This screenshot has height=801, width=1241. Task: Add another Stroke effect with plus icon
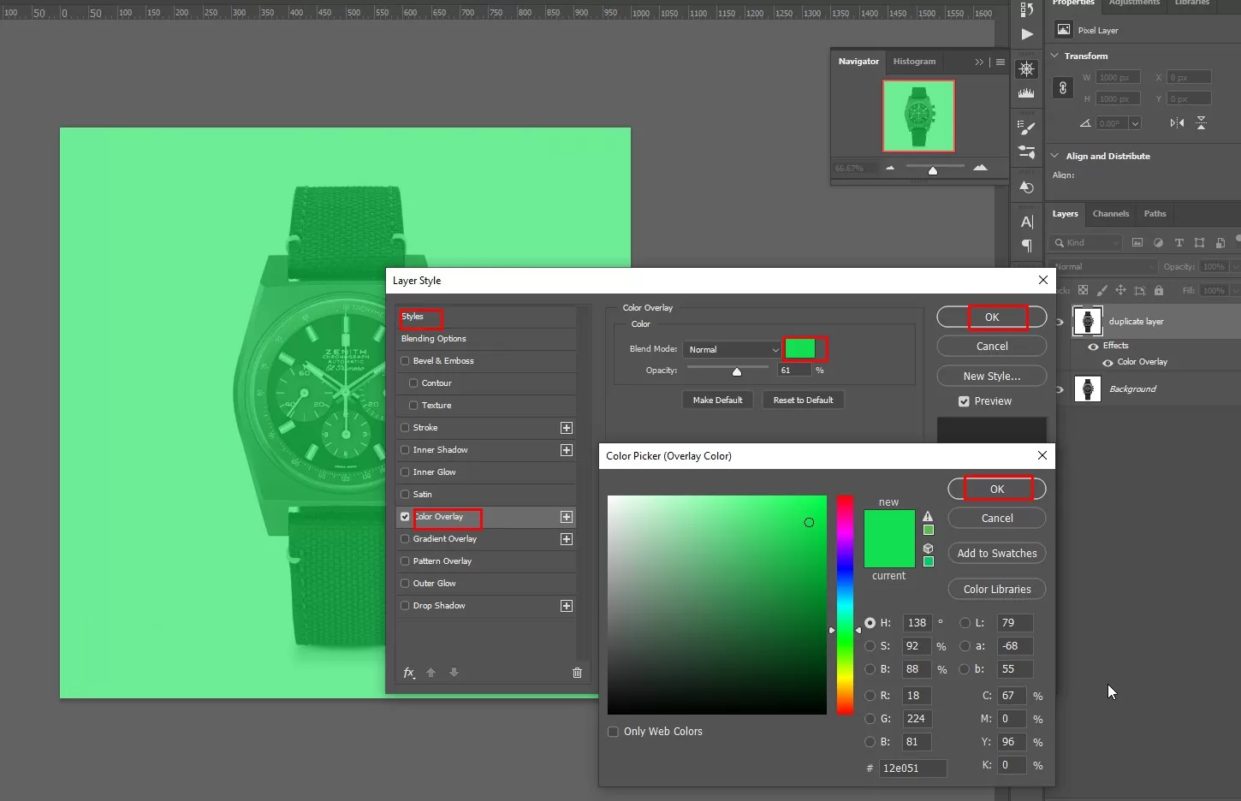[567, 428]
